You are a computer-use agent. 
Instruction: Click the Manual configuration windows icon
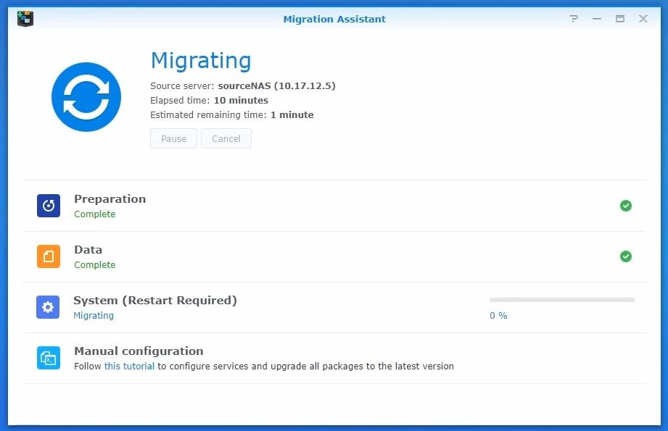[x=47, y=358]
